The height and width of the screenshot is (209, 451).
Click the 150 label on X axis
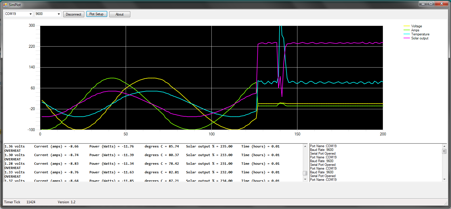point(297,134)
